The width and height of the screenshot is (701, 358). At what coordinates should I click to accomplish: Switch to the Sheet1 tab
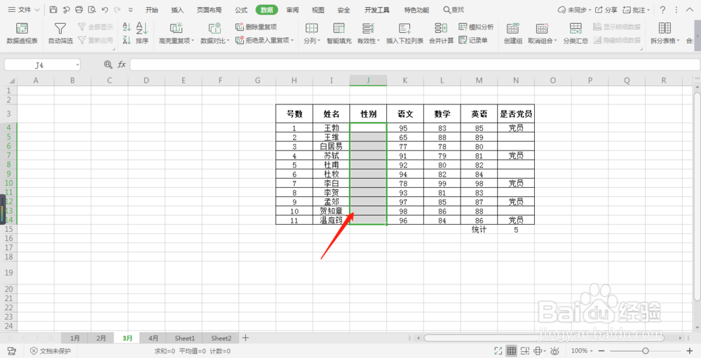coord(184,338)
